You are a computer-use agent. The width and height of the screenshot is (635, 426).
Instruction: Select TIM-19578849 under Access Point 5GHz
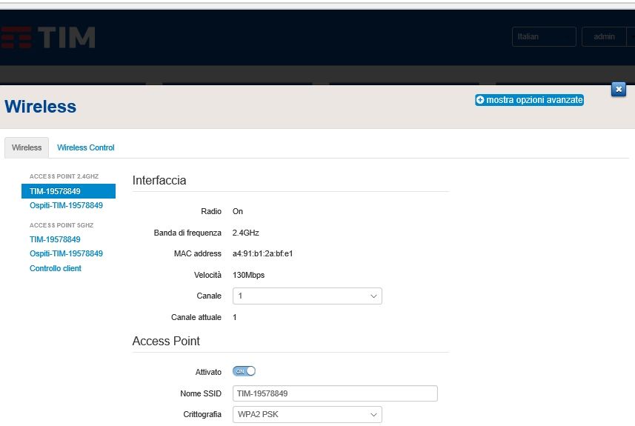55,239
